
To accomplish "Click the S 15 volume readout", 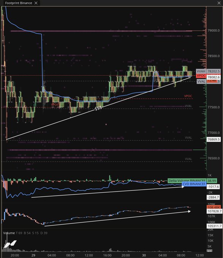I will point(35,233).
